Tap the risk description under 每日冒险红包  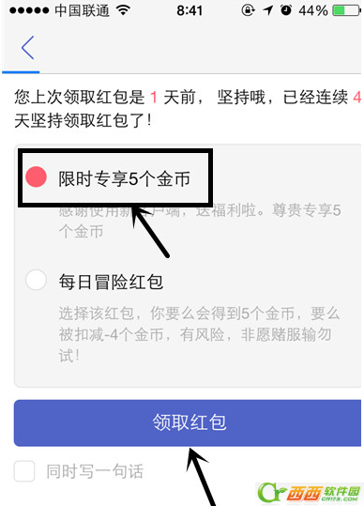point(199,334)
